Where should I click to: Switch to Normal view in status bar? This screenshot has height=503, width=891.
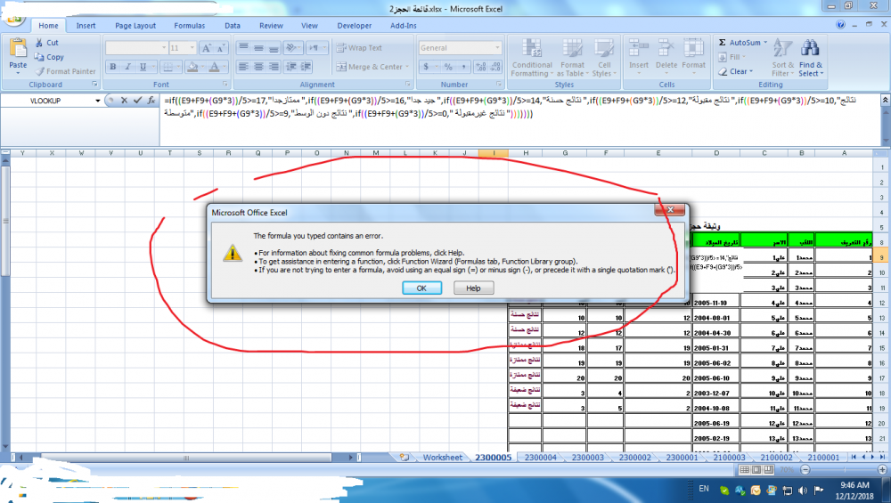coord(744,469)
